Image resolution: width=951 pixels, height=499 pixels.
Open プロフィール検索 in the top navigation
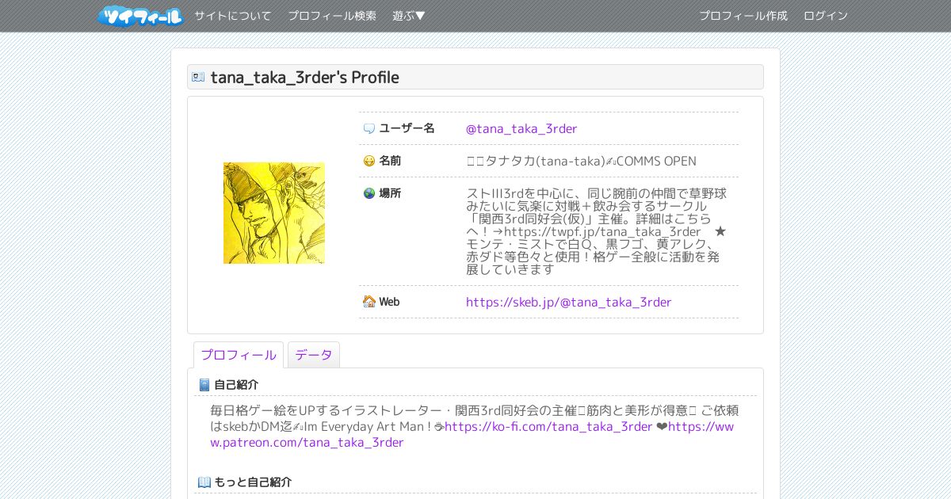pyautogui.click(x=332, y=16)
